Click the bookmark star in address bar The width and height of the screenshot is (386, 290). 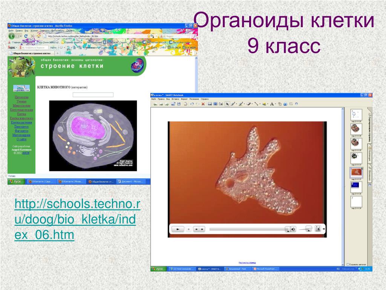[x=149, y=36]
